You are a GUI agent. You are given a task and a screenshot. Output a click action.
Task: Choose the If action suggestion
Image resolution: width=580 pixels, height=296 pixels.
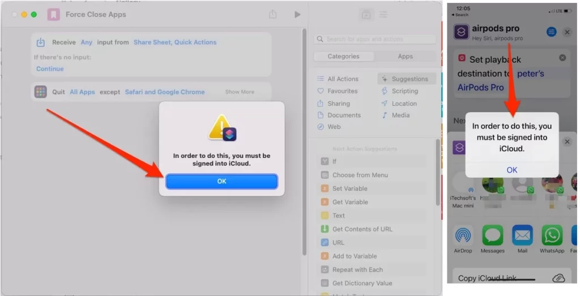tap(373, 161)
